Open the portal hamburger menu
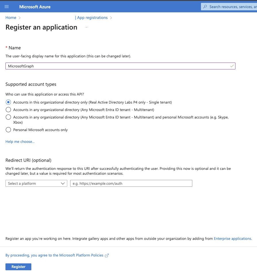This screenshot has width=257, height=276. (7, 7)
